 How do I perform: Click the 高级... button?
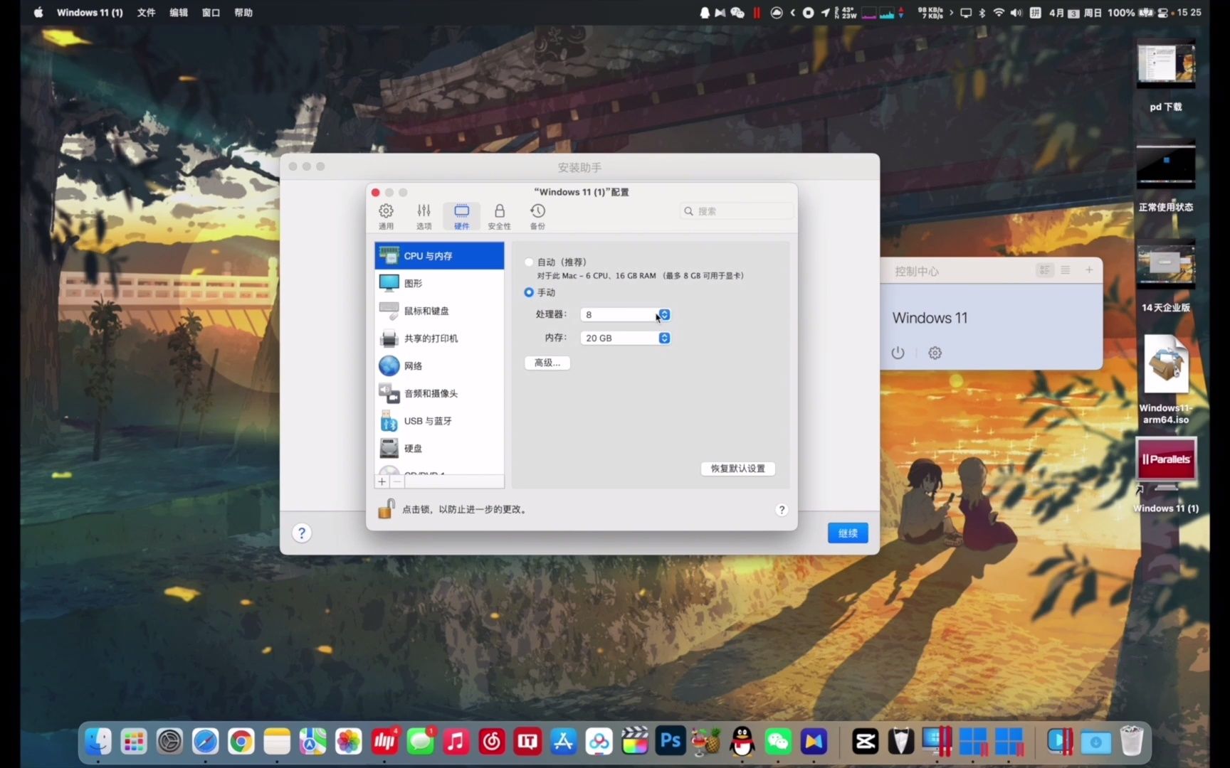coord(547,363)
